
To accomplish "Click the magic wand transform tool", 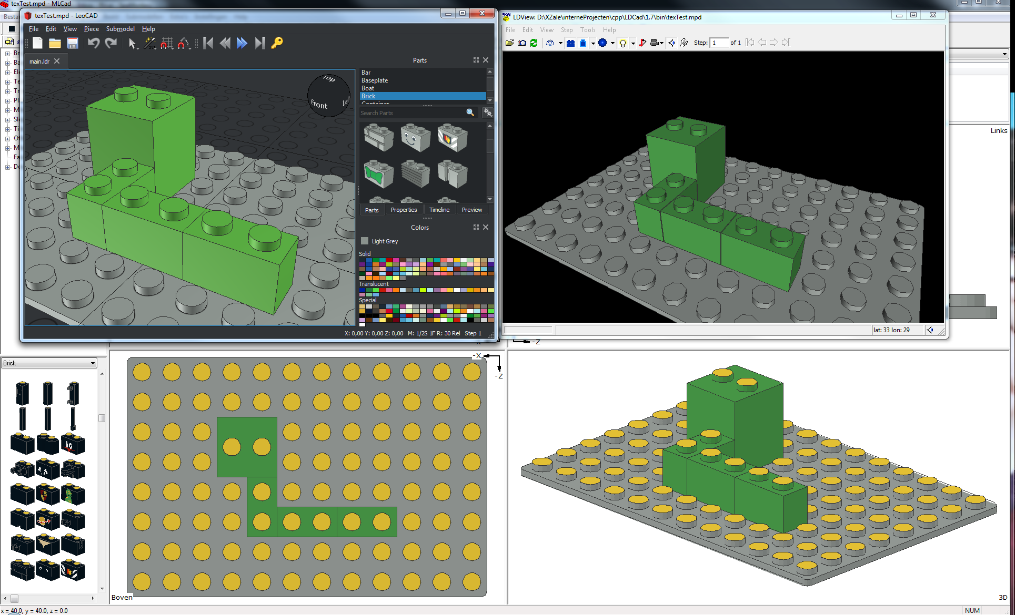I will click(x=149, y=43).
